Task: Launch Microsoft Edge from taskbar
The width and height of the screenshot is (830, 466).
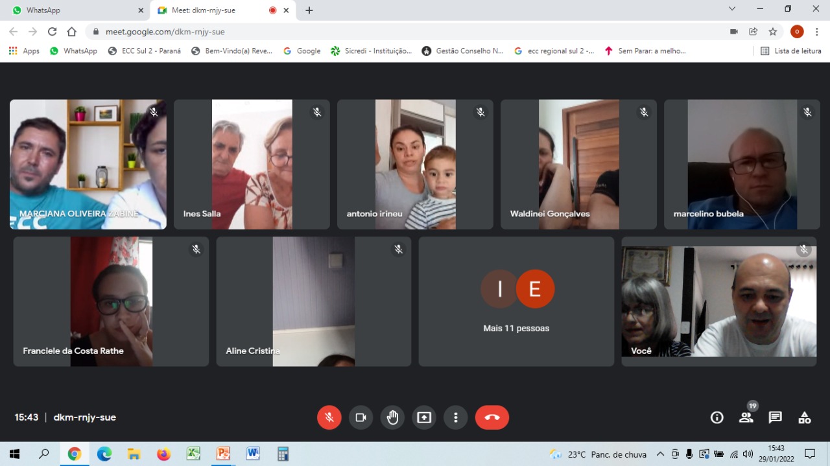Action: (104, 454)
